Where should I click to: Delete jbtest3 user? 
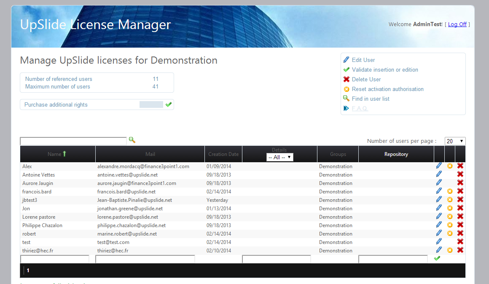click(x=460, y=200)
